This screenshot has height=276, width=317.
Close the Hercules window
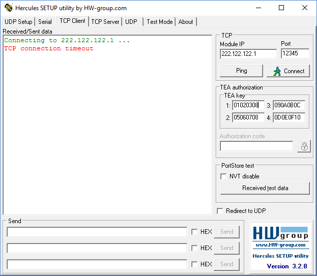(x=305, y=8)
